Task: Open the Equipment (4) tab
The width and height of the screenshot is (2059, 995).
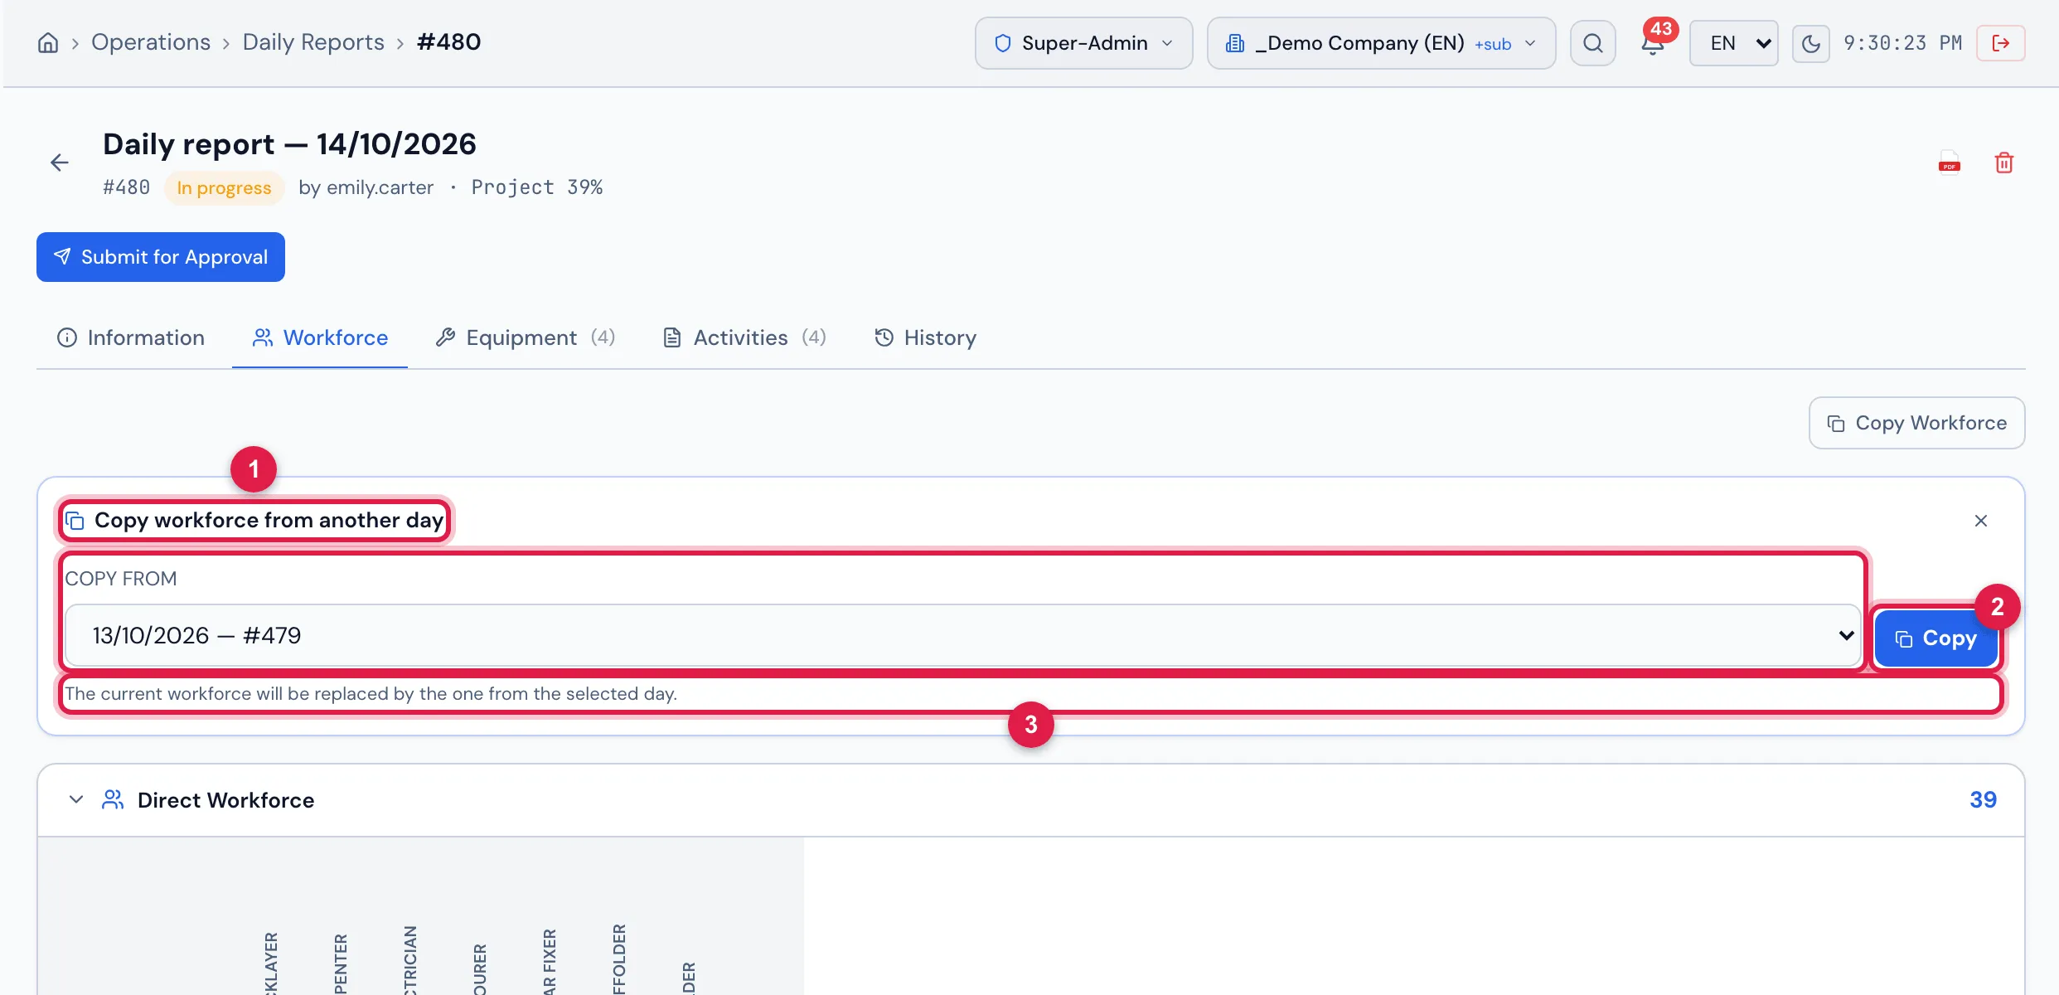Action: 526,337
